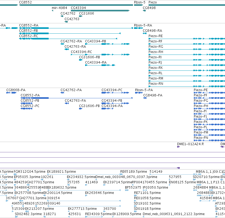Select polypeptide Piezo-PH
Viewport: 225px width, 218px height.
click(x=201, y=106)
